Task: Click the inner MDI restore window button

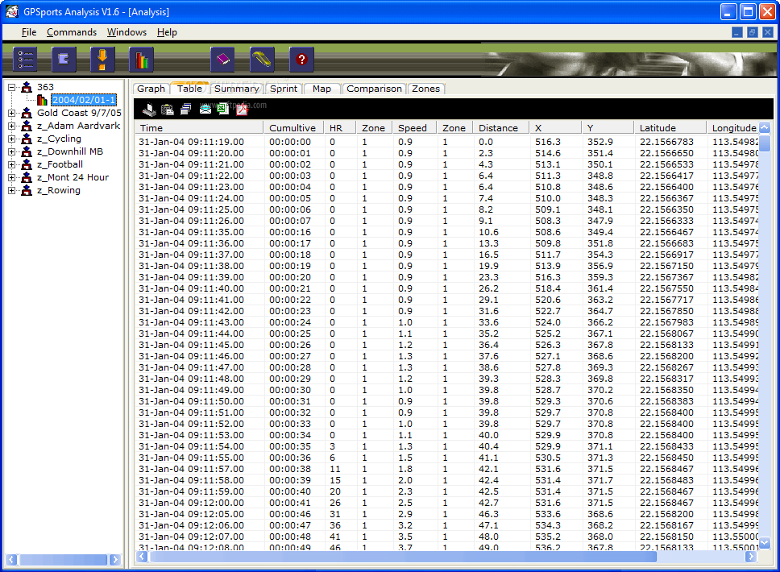Action: coord(752,32)
